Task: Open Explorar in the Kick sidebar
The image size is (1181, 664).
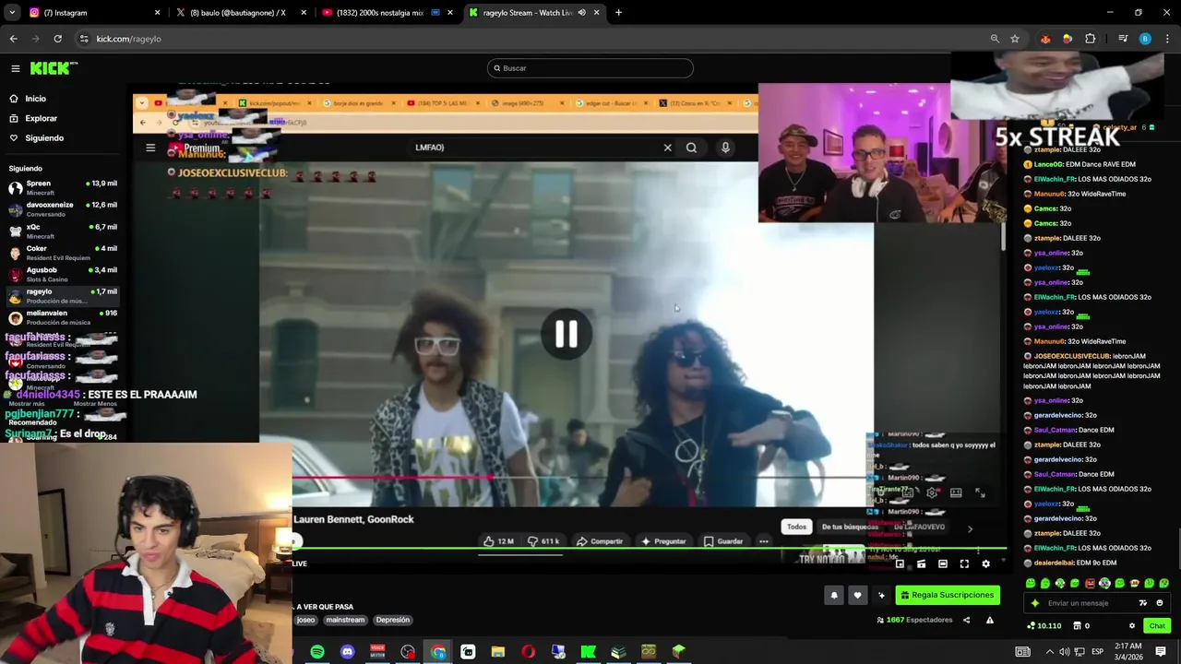Action: click(41, 118)
